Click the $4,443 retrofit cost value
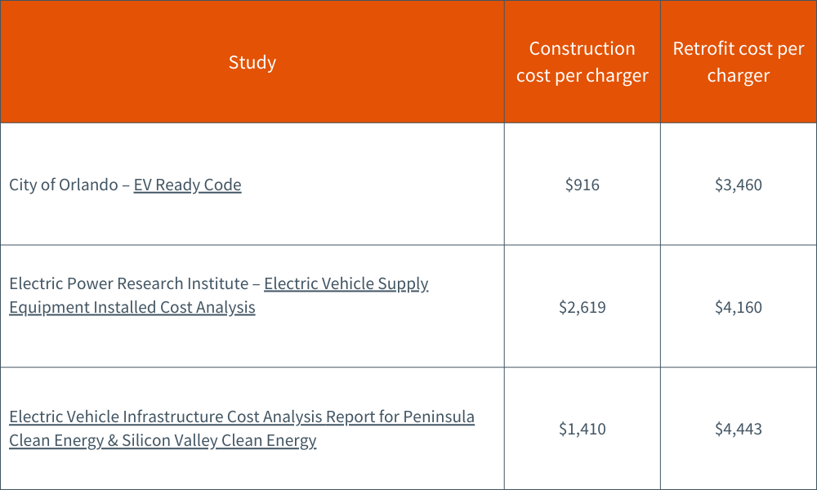This screenshot has width=817, height=490. click(739, 429)
